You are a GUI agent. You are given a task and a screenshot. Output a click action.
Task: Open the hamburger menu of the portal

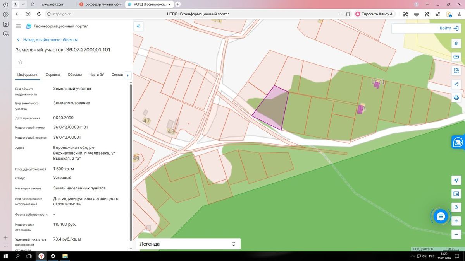pos(18,26)
